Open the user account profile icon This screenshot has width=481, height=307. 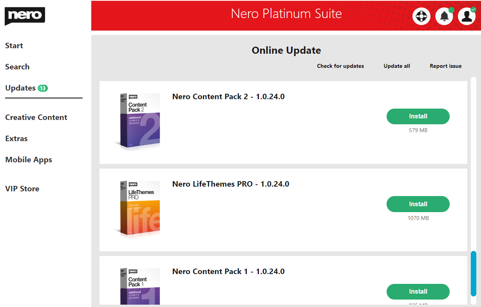coord(467,16)
